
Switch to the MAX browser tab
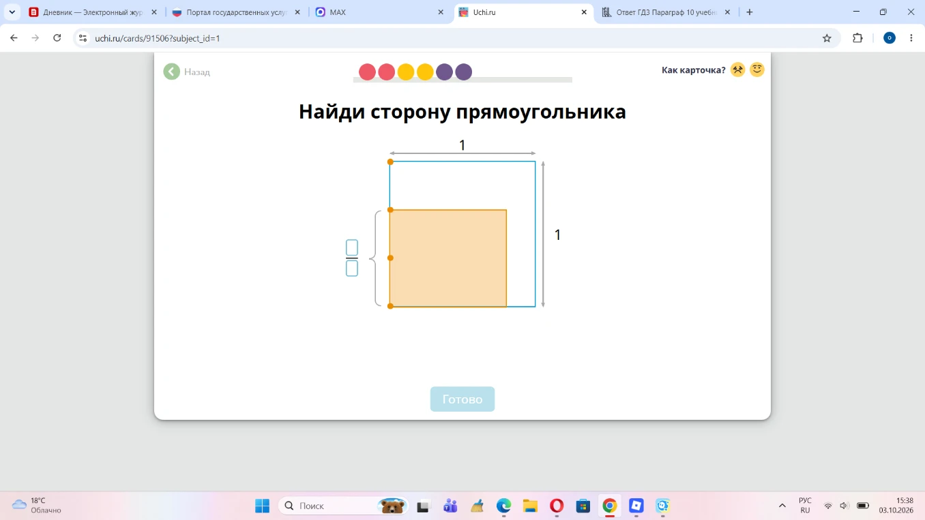click(379, 12)
